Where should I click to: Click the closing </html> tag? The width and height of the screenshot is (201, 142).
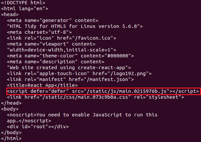click(x=11, y=138)
